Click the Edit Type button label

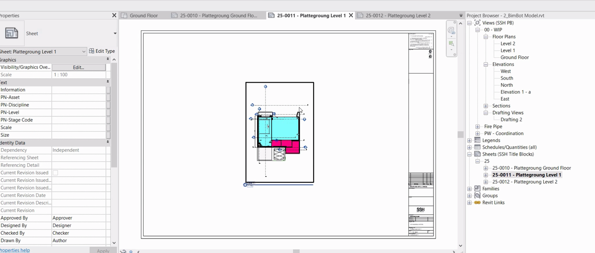pos(105,51)
